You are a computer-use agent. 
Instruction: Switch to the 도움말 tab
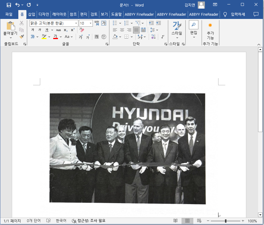coord(116,14)
